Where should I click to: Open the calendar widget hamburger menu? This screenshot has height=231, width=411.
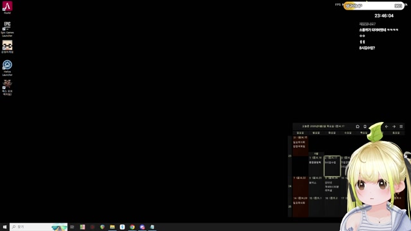coord(401,126)
